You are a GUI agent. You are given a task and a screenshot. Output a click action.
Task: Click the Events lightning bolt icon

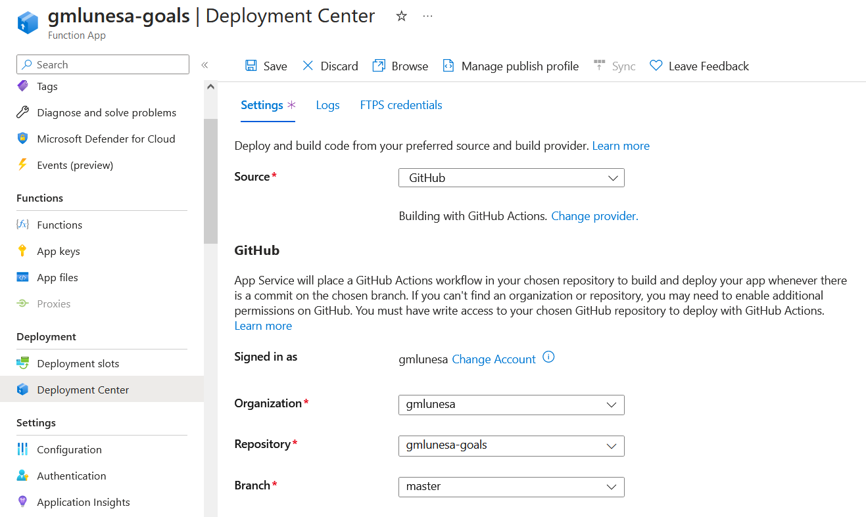[23, 165]
